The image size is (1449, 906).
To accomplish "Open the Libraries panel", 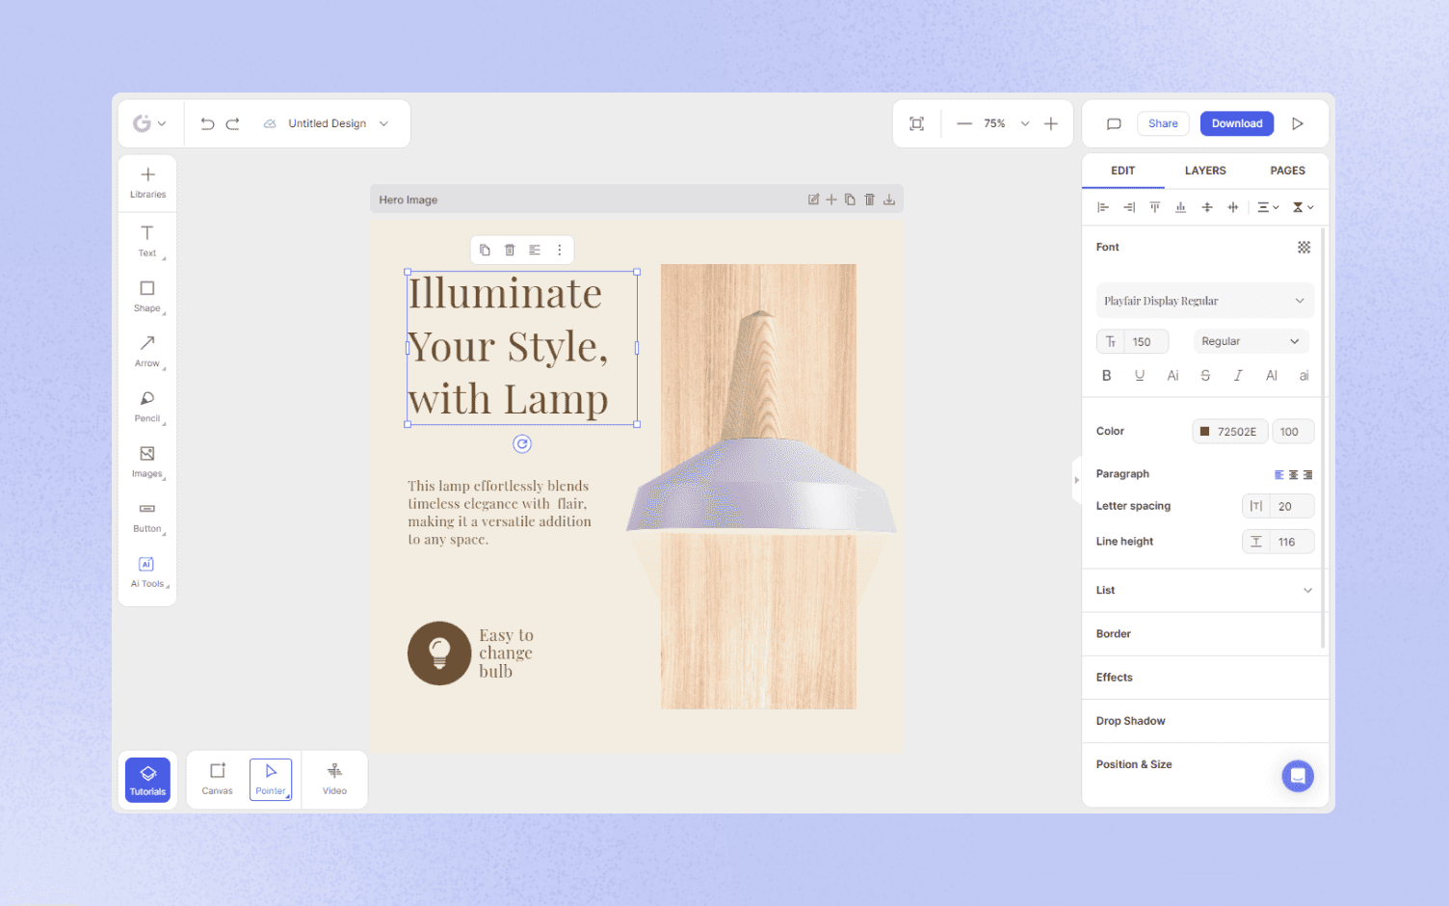I will 147,182.
